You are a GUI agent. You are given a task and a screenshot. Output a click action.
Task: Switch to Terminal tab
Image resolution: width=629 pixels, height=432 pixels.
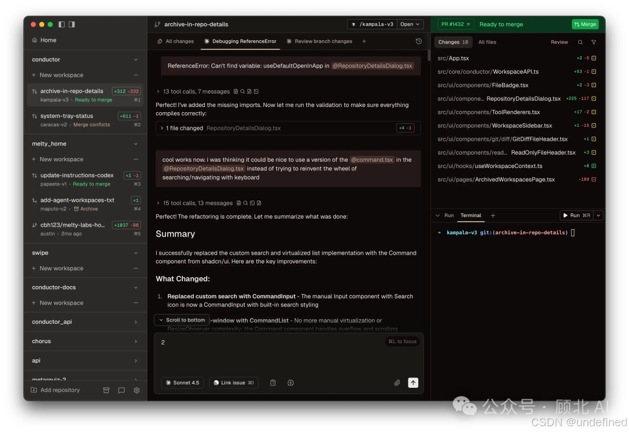click(471, 215)
